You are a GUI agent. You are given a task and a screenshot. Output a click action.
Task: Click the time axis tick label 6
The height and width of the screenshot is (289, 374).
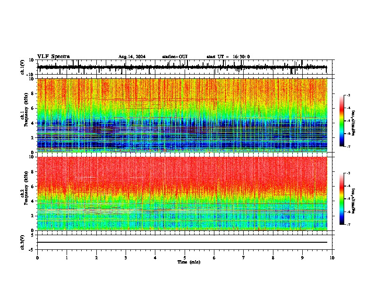[214, 258]
